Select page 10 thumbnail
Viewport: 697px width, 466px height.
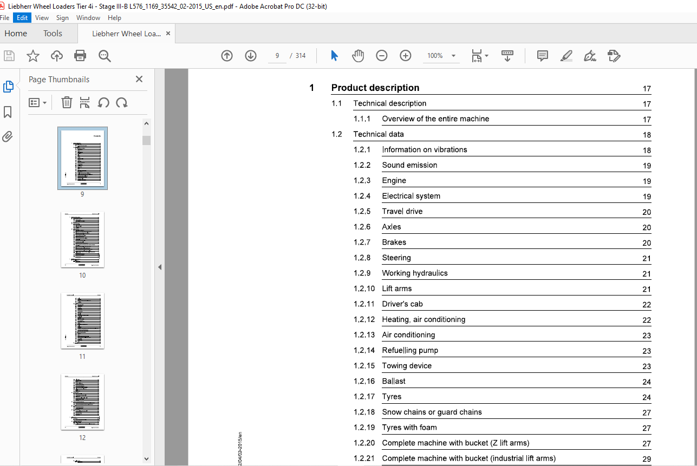pyautogui.click(x=82, y=239)
